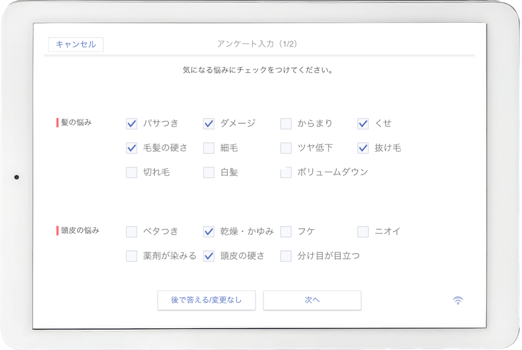Enable the 細毛 option

pos(208,148)
